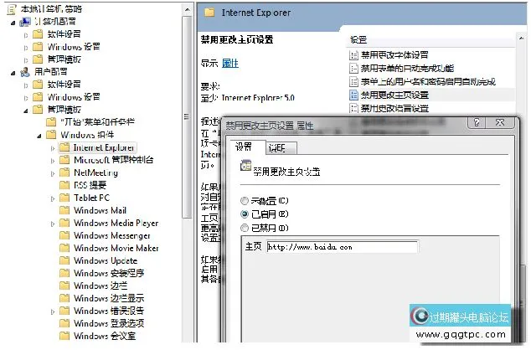Click the 设置 column header
This screenshot has width=531, height=350.
(x=430, y=40)
